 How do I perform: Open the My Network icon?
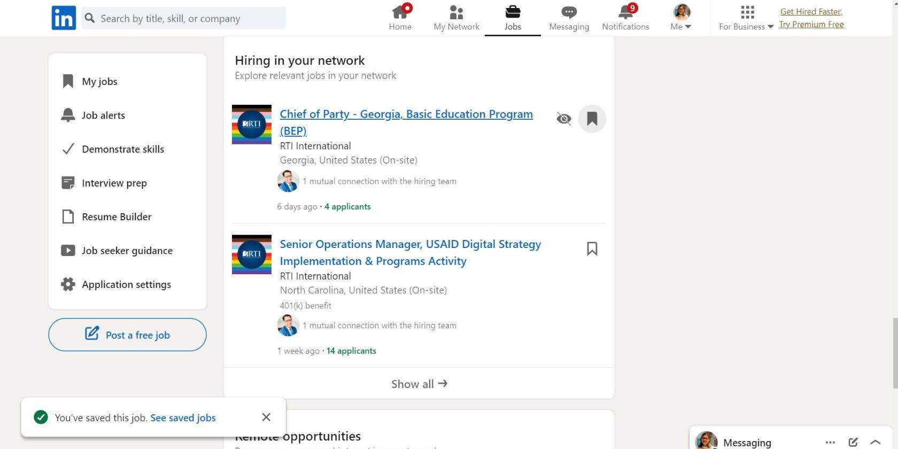456,12
